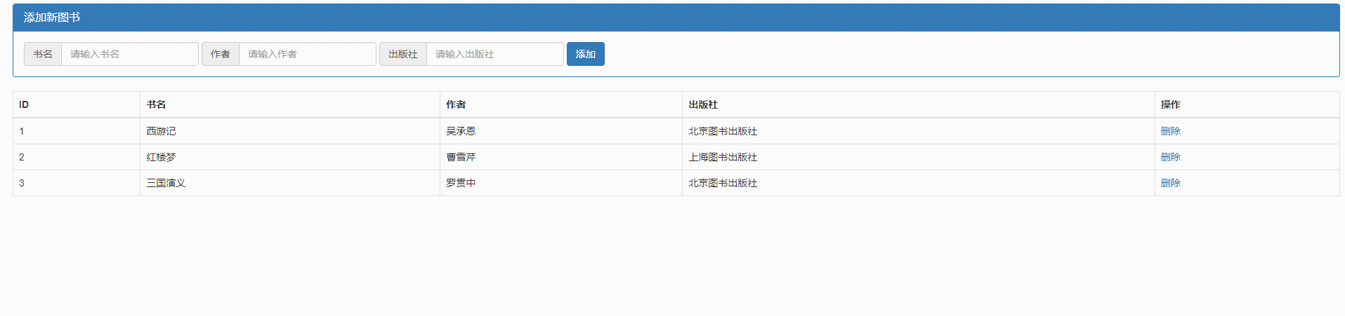
Task: Click the ID column header
Action: pos(77,104)
